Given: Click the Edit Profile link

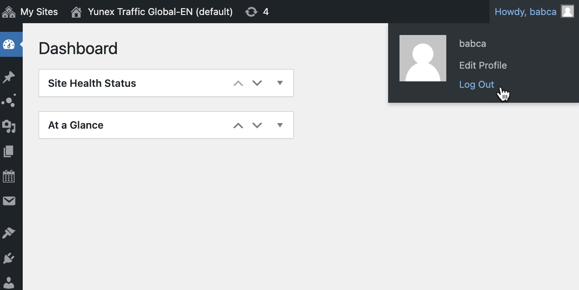Looking at the screenshot, I should point(483,65).
